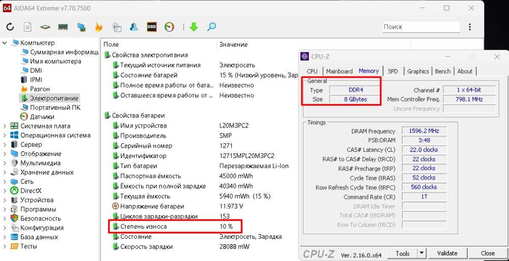Switch to the CPU tab in CPU-Z
The height and width of the screenshot is (261, 509).
coord(313,71)
